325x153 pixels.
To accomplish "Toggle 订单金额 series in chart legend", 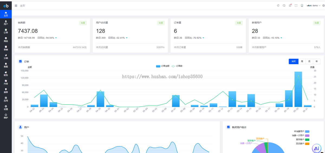I will [162, 66].
